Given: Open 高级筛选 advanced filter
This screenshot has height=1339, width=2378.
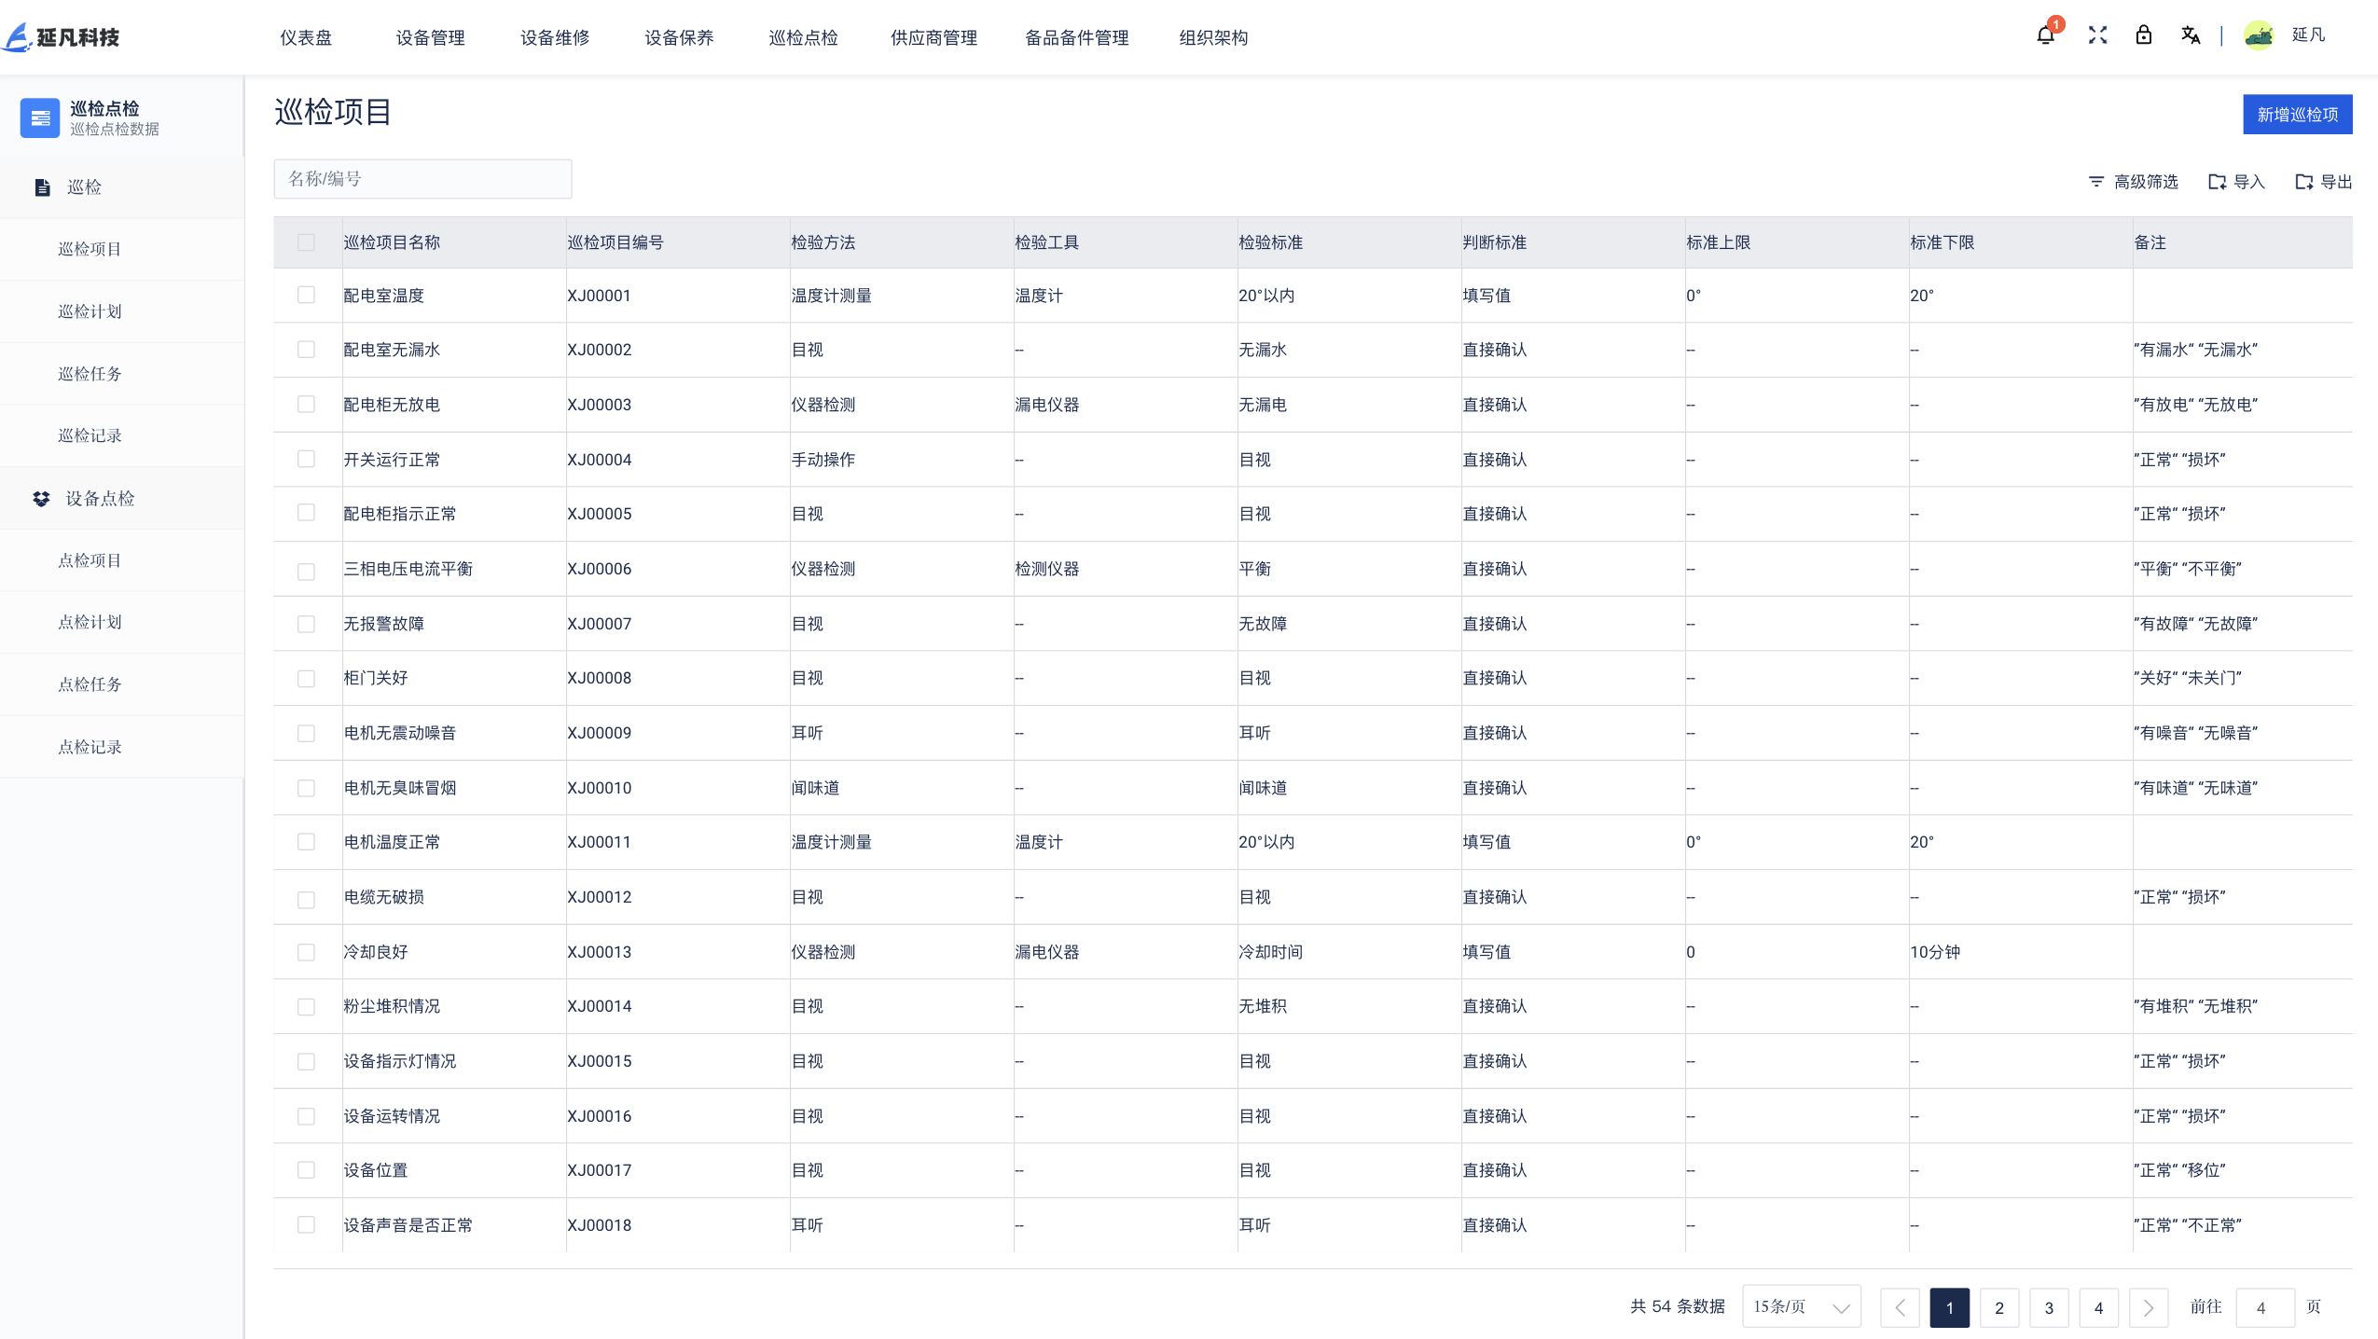Looking at the screenshot, I should pos(2134,182).
